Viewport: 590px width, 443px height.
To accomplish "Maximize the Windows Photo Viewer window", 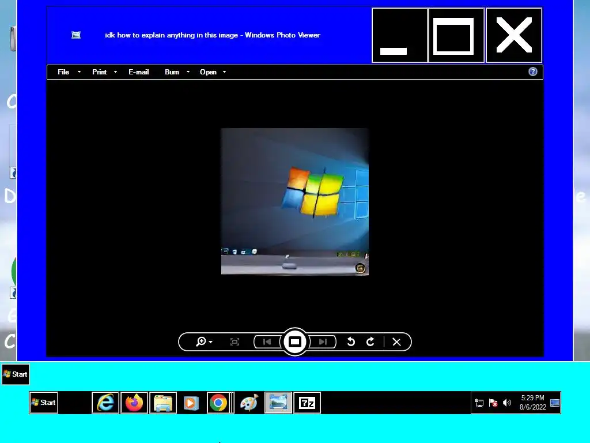I will (456, 35).
